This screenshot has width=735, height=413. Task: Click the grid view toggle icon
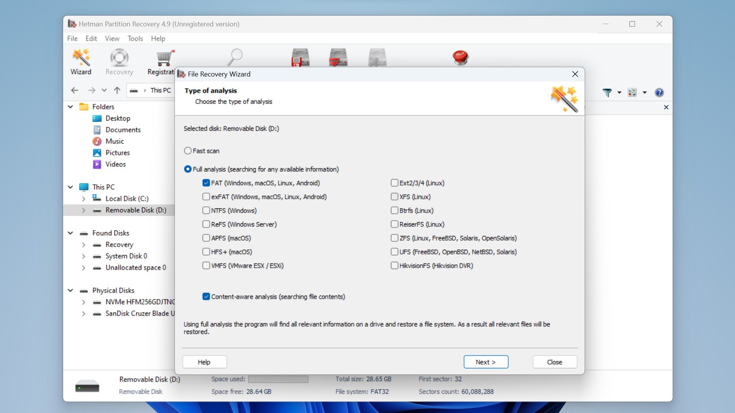click(x=632, y=92)
